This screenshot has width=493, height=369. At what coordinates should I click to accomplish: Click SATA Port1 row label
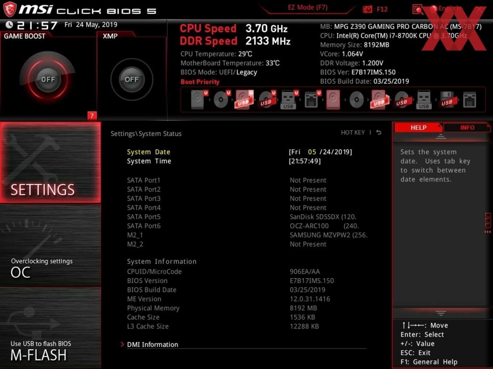tap(144, 180)
